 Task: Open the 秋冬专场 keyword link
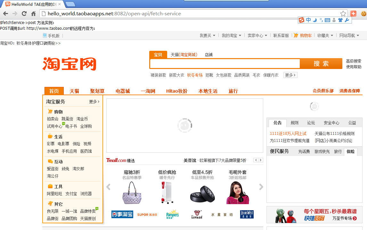[x=195, y=75]
